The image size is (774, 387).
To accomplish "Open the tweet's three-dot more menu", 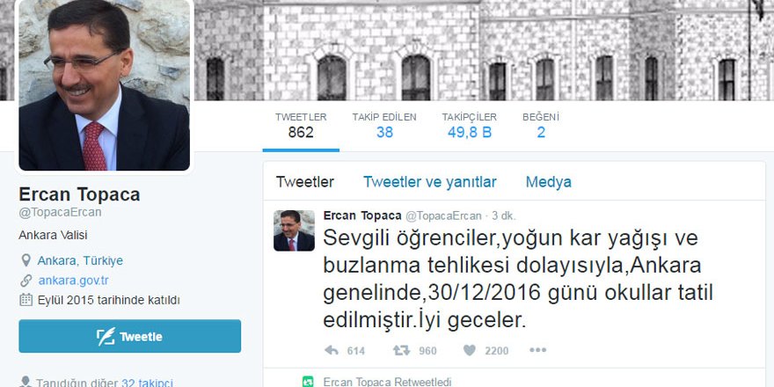I will [x=537, y=350].
